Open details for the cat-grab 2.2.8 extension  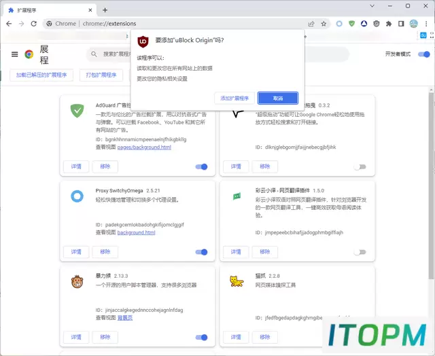point(236,337)
